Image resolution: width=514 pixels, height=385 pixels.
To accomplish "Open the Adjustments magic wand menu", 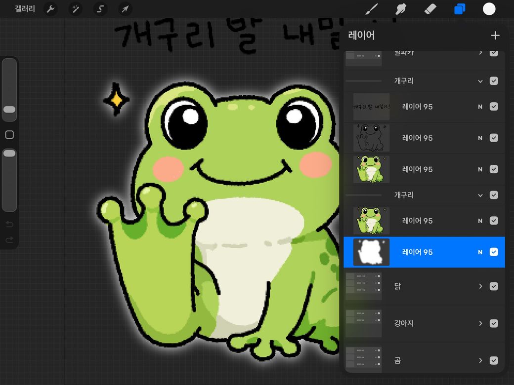I will pyautogui.click(x=76, y=9).
